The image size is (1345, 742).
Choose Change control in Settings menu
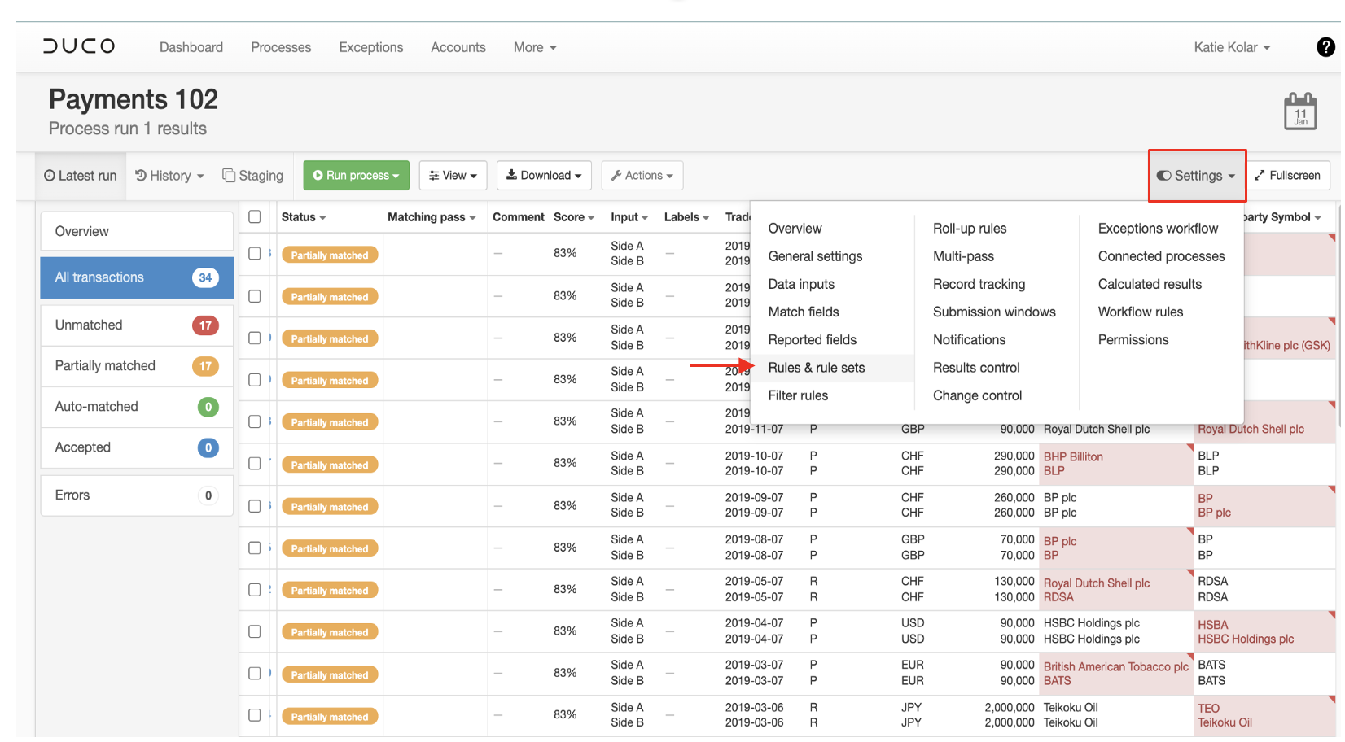click(x=977, y=395)
